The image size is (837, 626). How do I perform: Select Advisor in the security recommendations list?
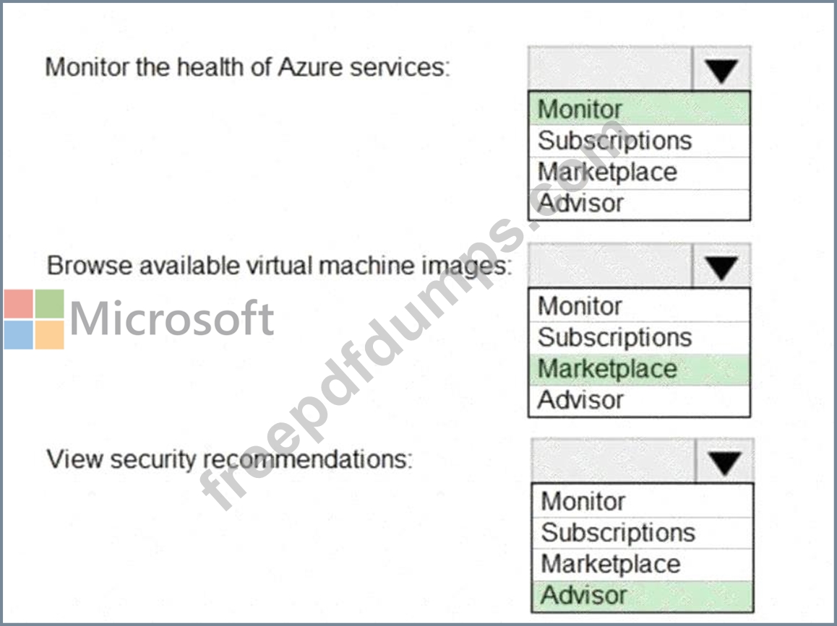pos(642,596)
